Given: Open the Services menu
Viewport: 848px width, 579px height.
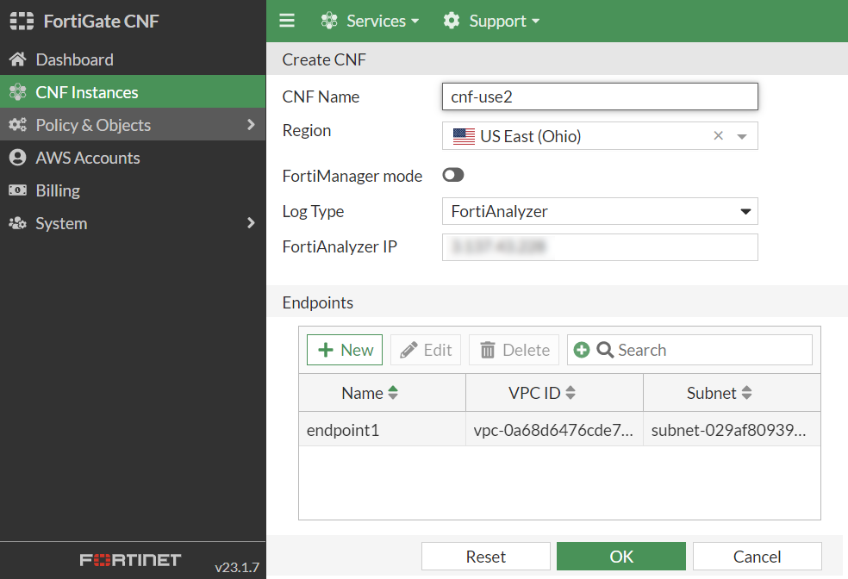Looking at the screenshot, I should pyautogui.click(x=370, y=20).
